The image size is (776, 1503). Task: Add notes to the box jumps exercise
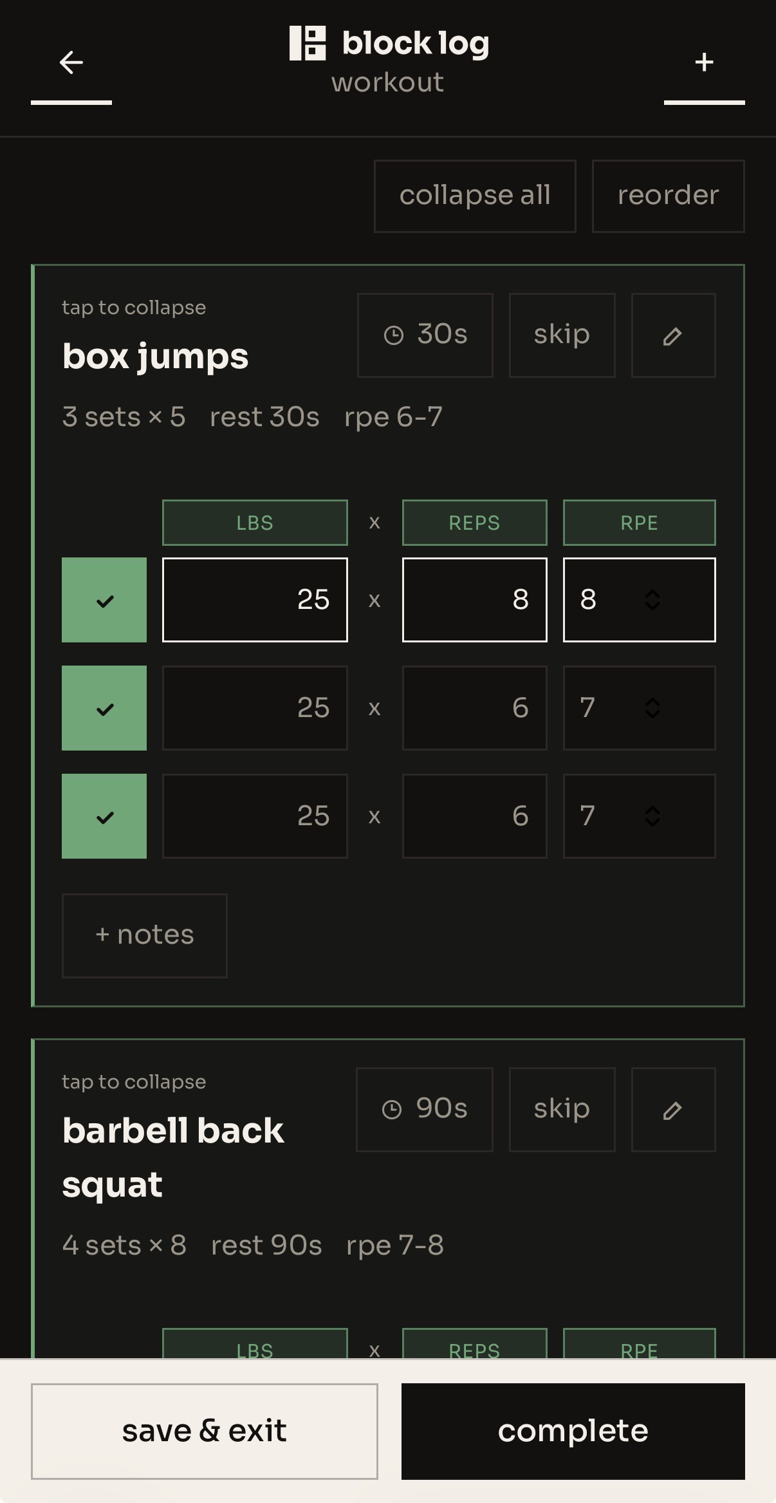(x=144, y=935)
